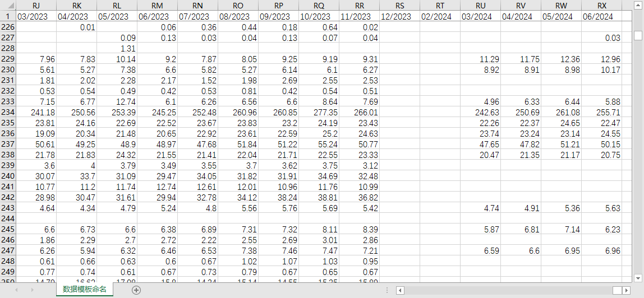Viewport: 644px width, 298px height.
Task: Select column RL header
Action: [117, 6]
